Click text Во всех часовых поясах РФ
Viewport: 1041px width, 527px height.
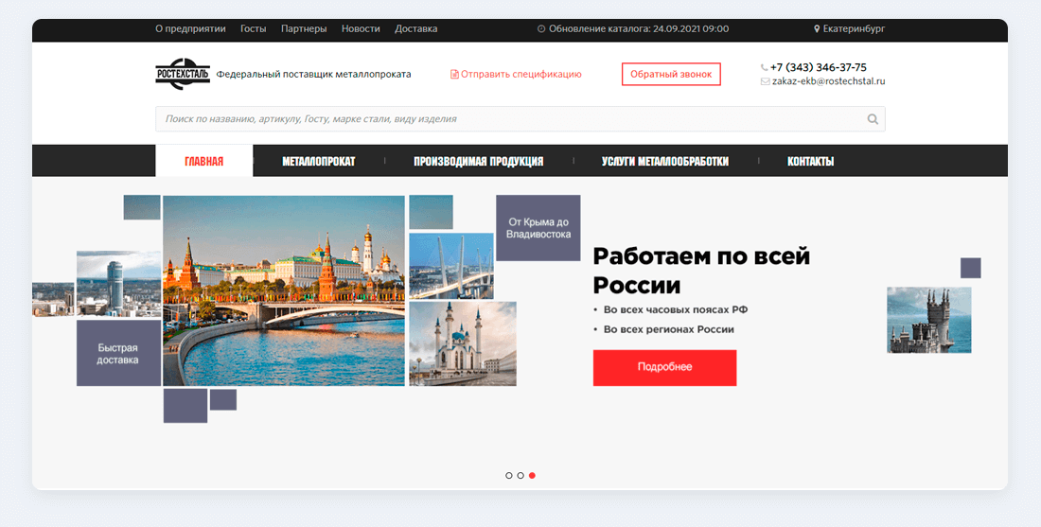click(676, 309)
